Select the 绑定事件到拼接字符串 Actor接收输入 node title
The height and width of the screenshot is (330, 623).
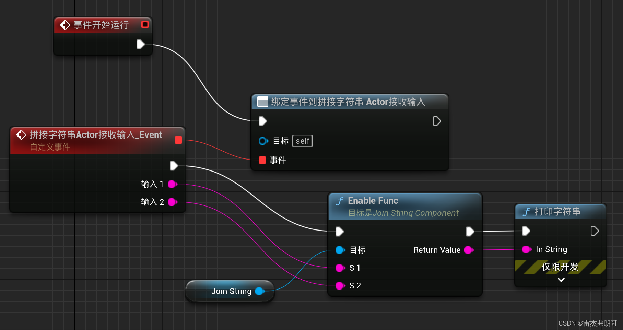(348, 102)
